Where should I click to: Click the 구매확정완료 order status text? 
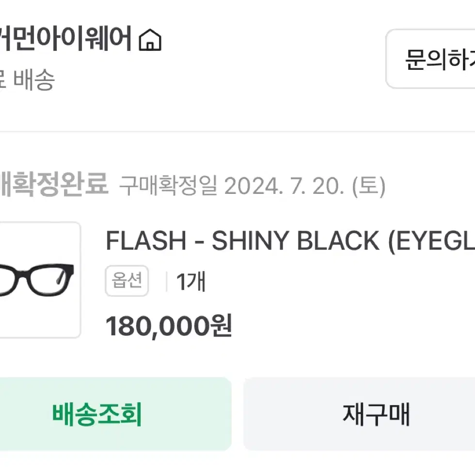54,184
